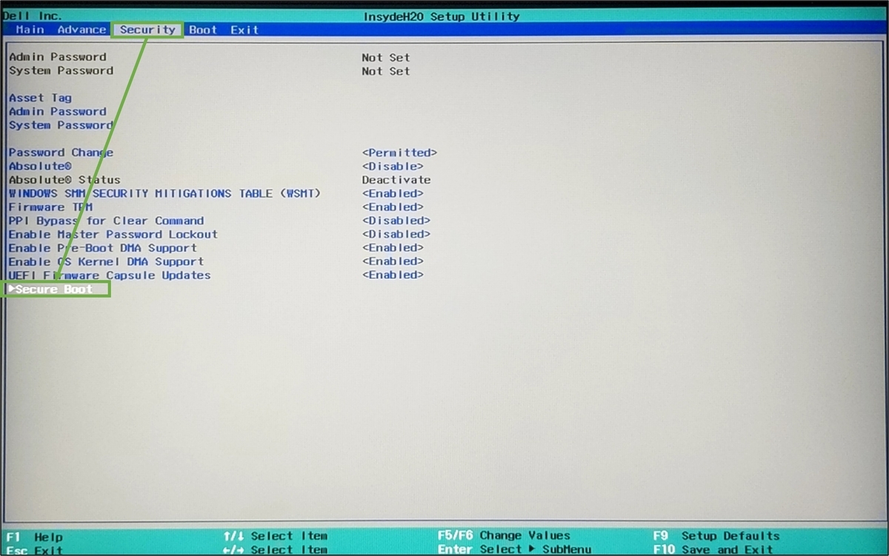
Task: Click the F1 Help hint
Action: [x=36, y=536]
